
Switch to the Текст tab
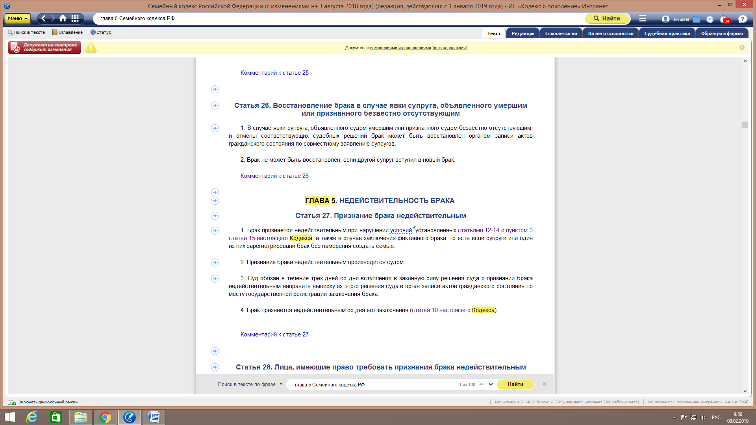[494, 33]
